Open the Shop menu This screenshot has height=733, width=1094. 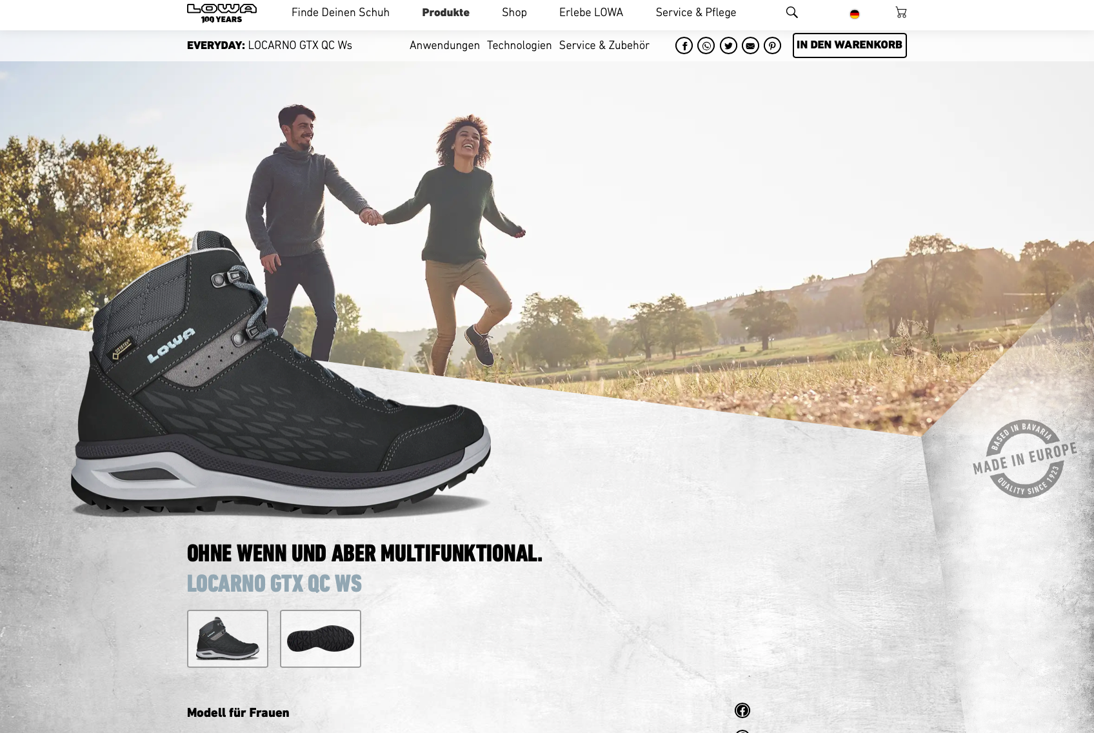[514, 12]
